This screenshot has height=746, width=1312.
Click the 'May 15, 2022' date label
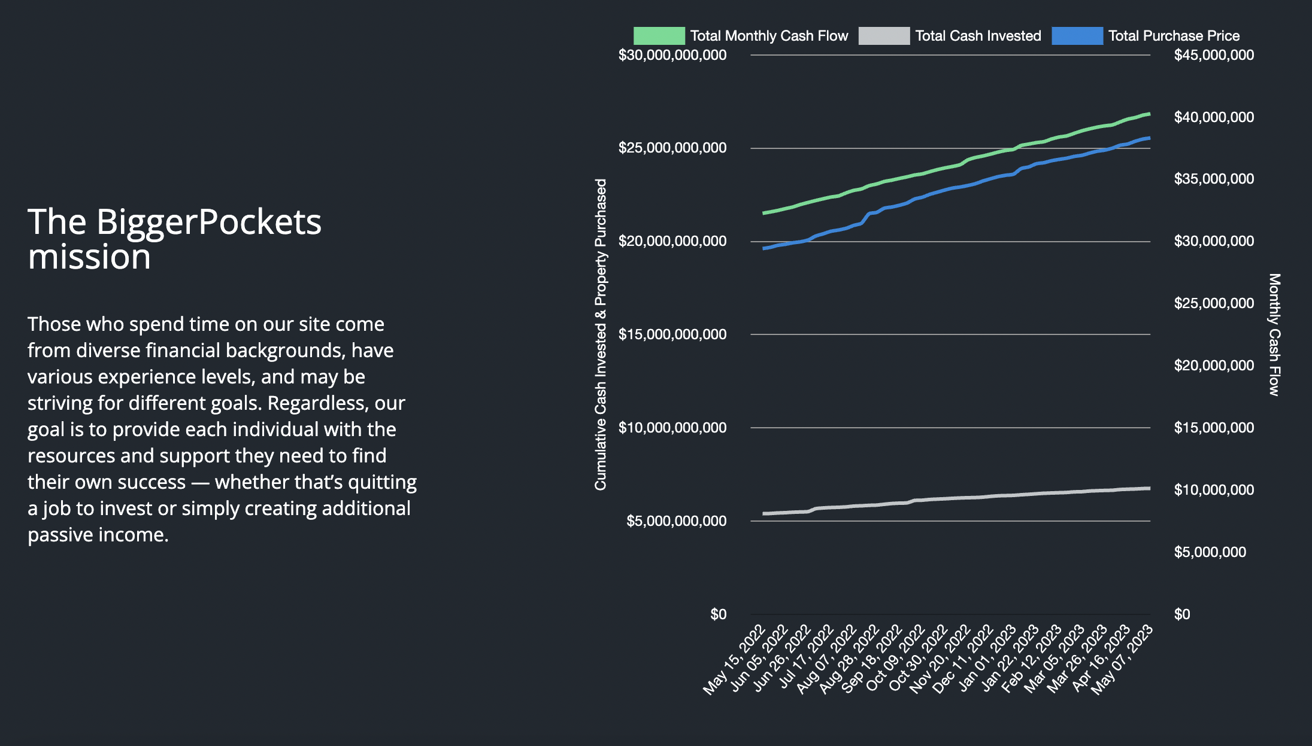[734, 659]
